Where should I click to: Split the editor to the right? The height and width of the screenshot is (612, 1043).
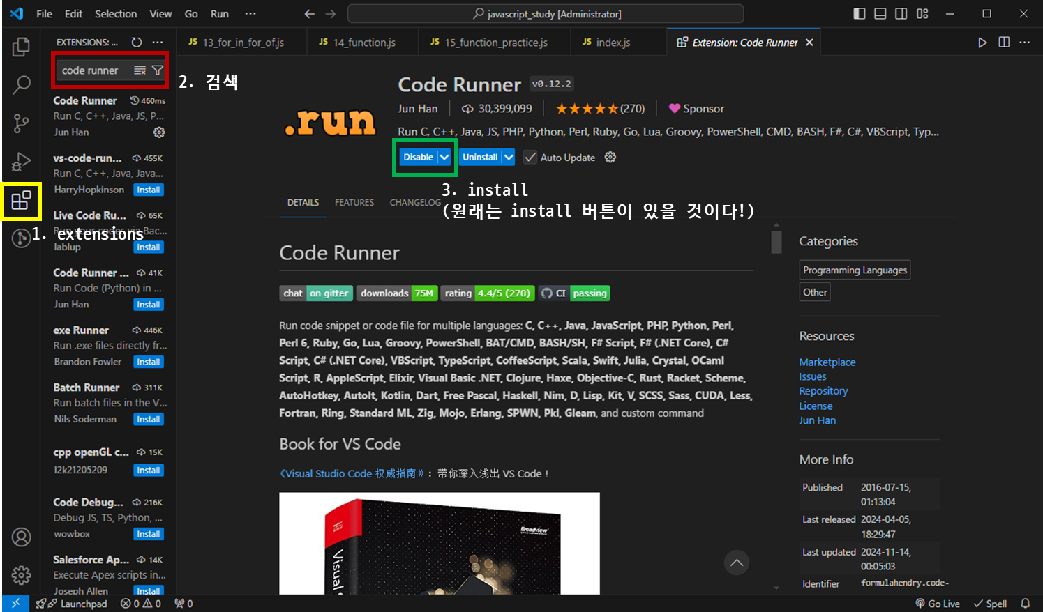pos(1004,43)
